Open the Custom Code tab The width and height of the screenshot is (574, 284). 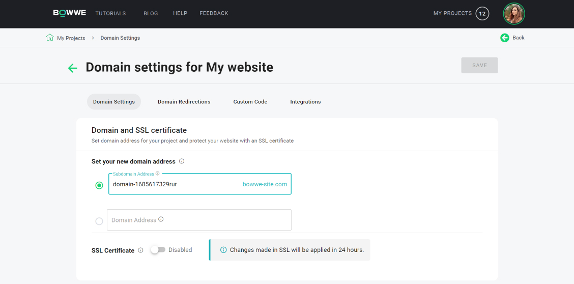click(x=250, y=102)
